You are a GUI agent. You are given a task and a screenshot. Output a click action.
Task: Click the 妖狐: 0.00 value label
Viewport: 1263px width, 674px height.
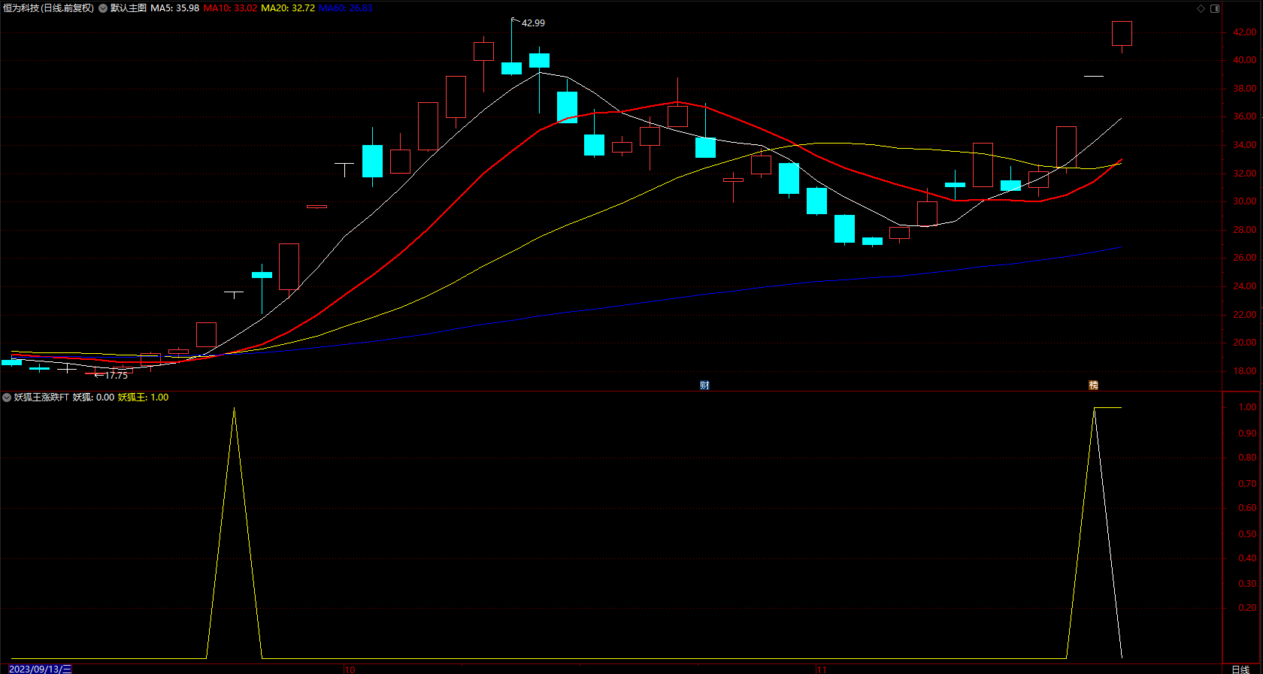[93, 397]
